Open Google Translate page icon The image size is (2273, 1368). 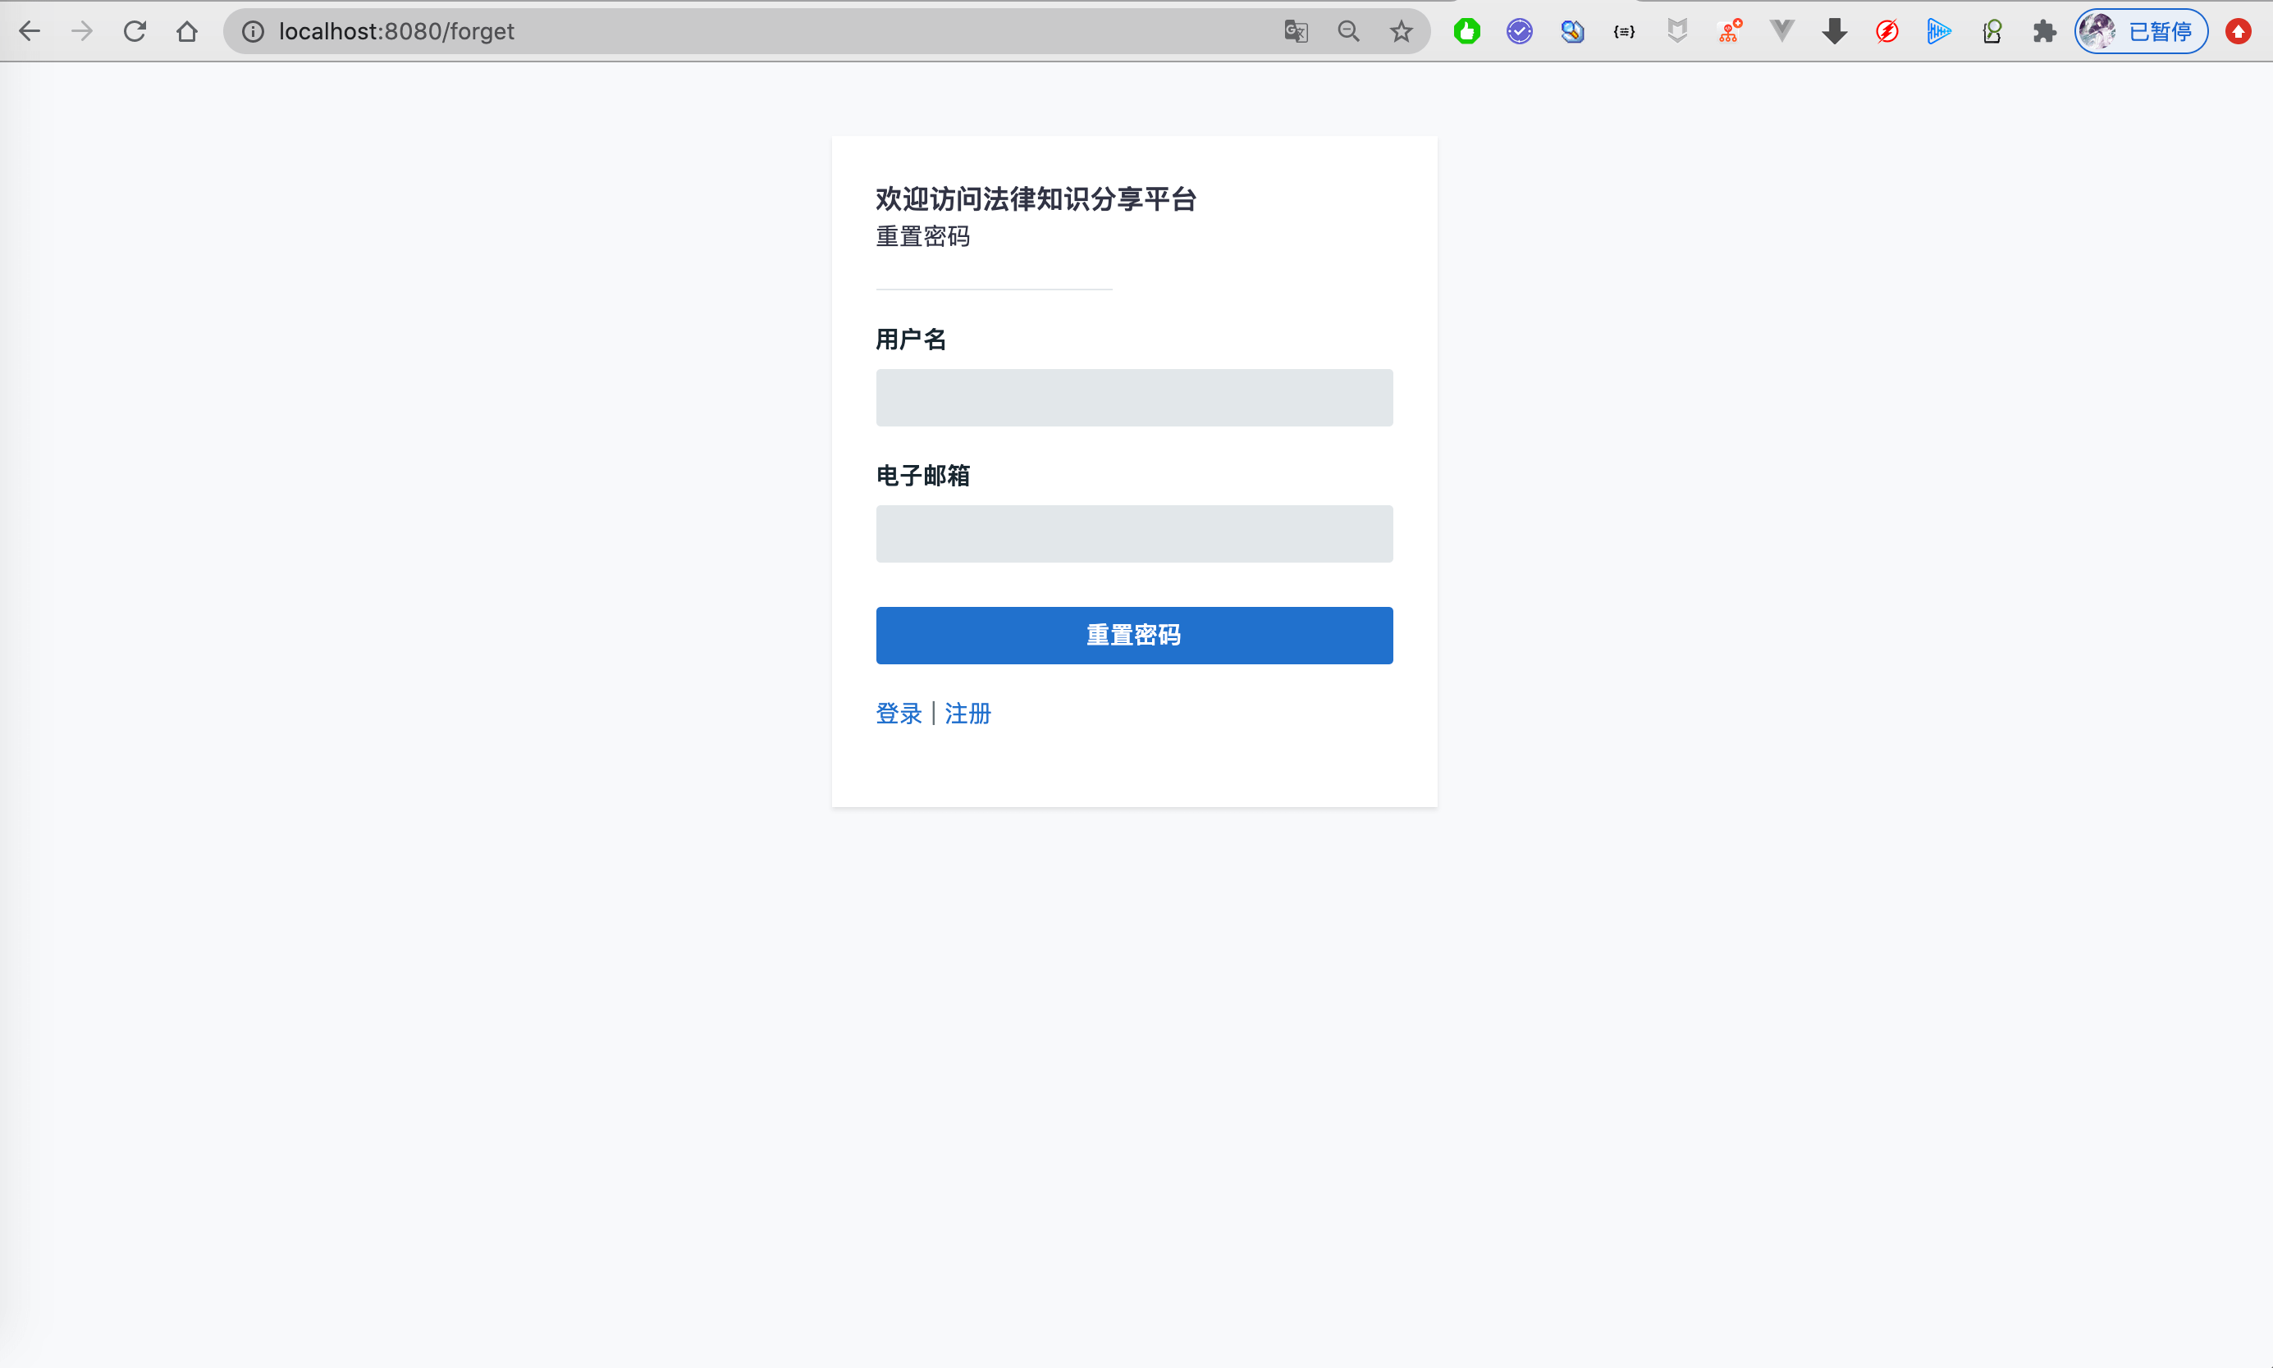tap(1296, 31)
